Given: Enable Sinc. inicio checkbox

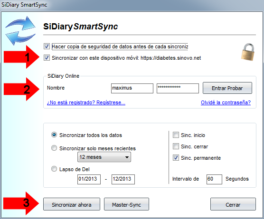Looking at the screenshot, I should click(176, 135).
